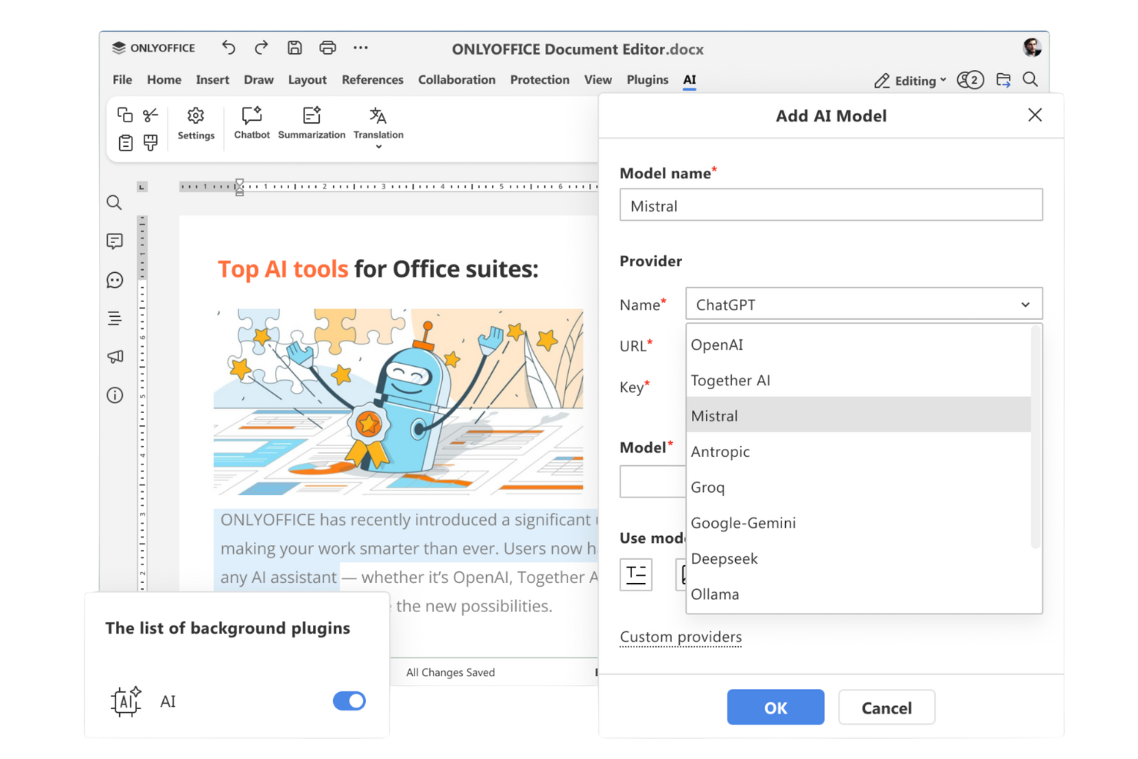Click the Cut scissors icon
This screenshot has width=1138, height=759.
coord(151,115)
